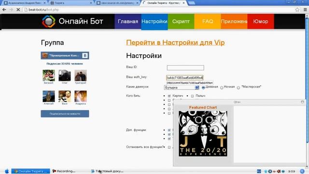Viewport: 309px width, 174px height.
Task: Open the new tab button
Action: coord(191,3)
